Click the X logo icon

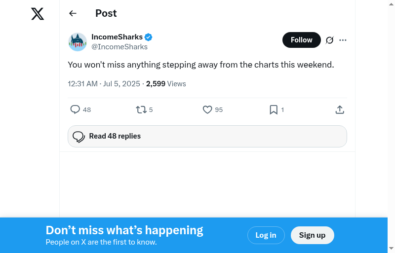(x=38, y=14)
